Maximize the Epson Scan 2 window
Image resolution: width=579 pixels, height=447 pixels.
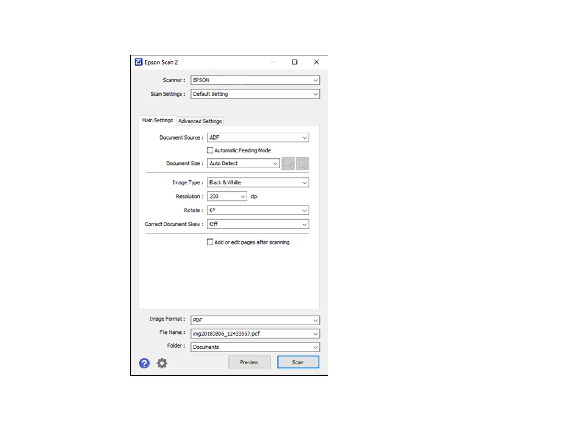(295, 62)
